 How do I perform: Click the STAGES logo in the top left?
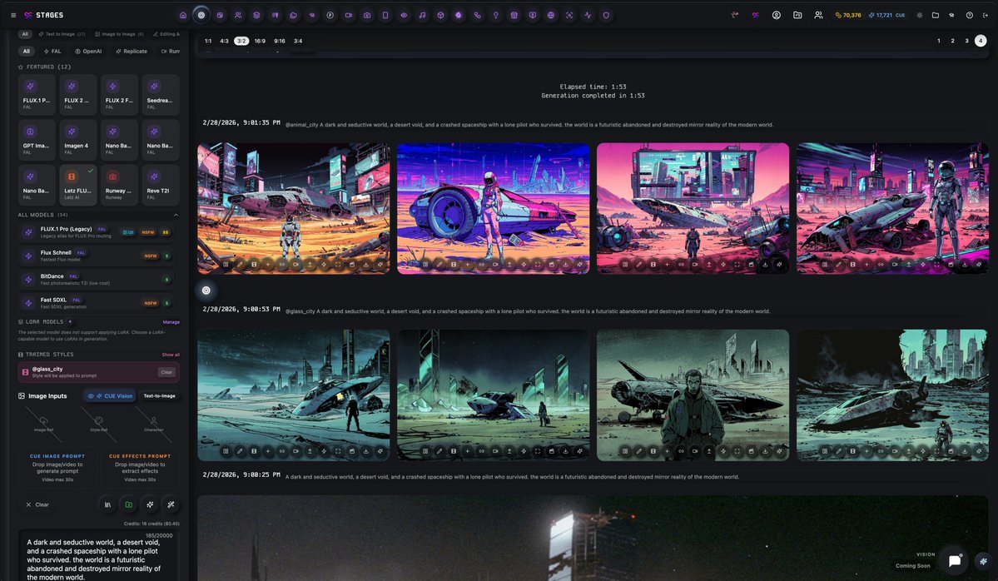(39, 14)
